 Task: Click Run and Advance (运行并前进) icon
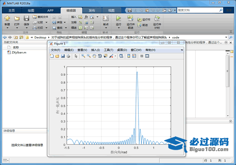(x=130, y=18)
